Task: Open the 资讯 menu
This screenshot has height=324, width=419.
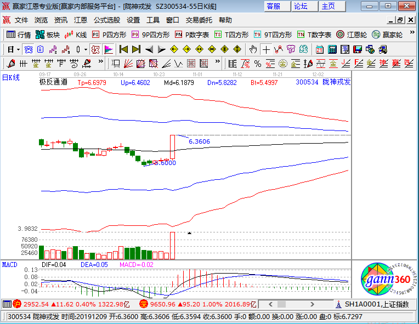Action: click(61, 20)
